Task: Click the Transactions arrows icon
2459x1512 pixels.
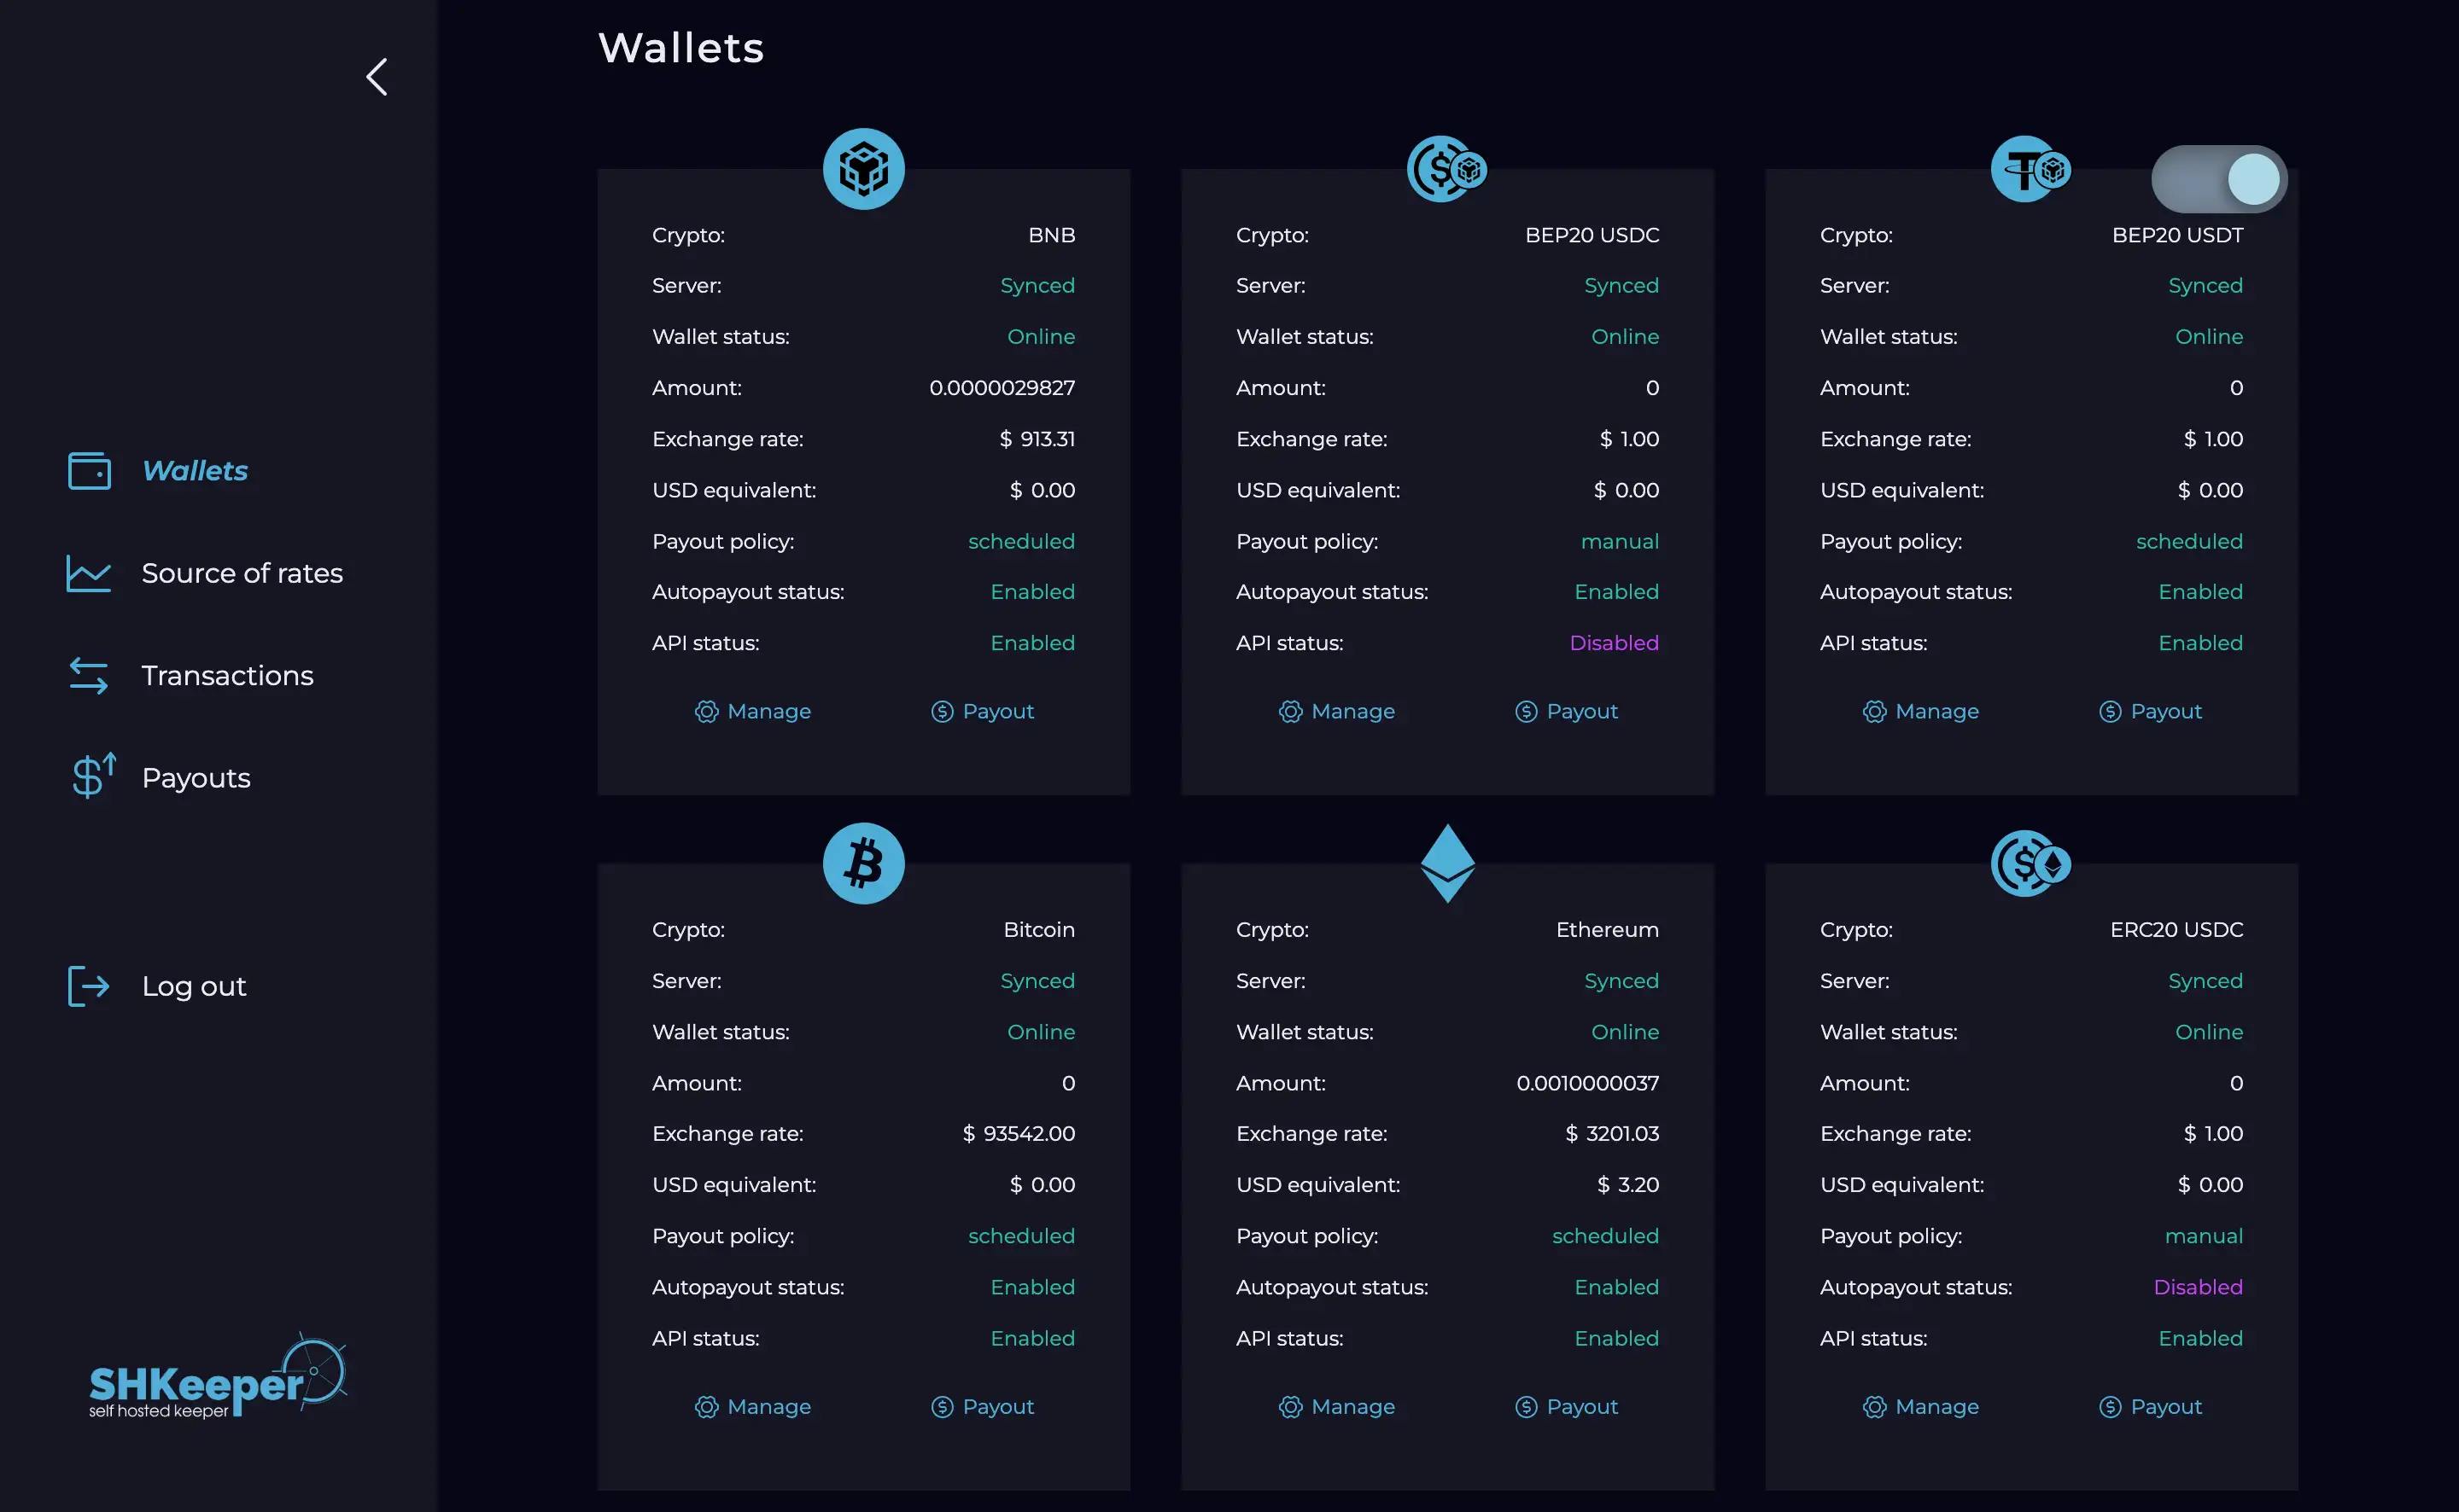Action: (89, 675)
